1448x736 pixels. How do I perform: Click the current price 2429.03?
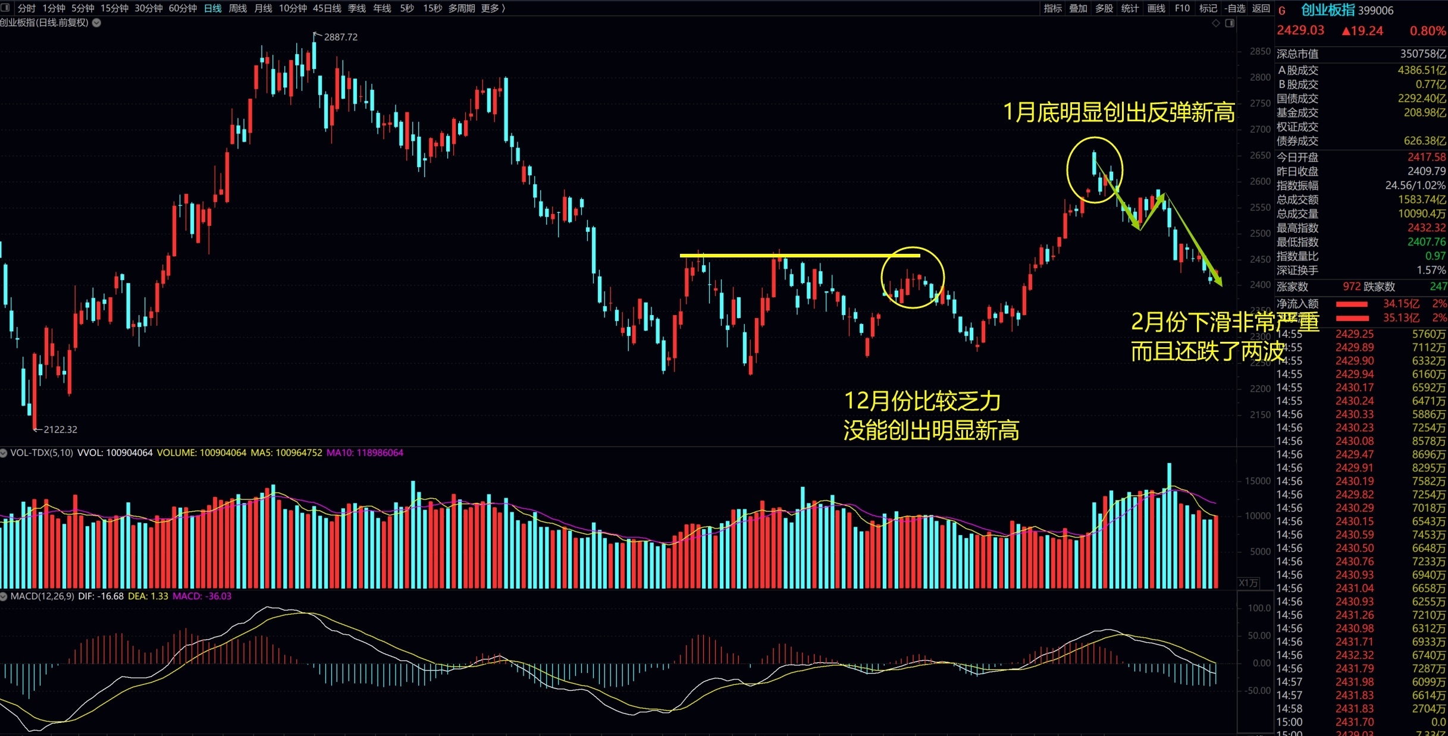click(1301, 30)
